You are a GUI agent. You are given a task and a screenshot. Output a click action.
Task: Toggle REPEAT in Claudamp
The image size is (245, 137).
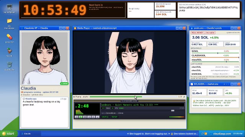114,117
